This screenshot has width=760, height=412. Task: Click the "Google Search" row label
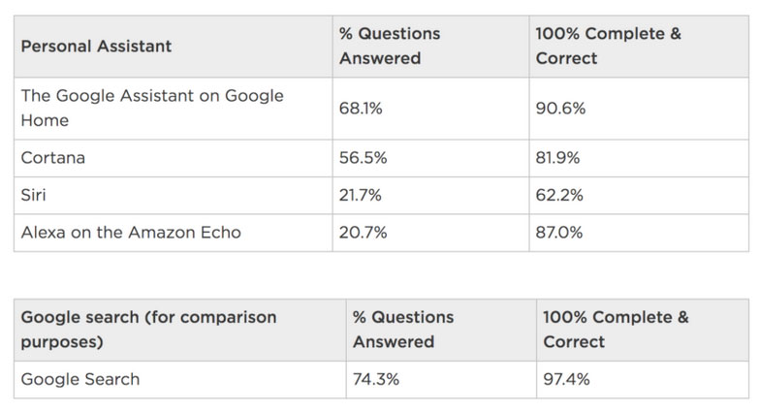[x=80, y=379]
